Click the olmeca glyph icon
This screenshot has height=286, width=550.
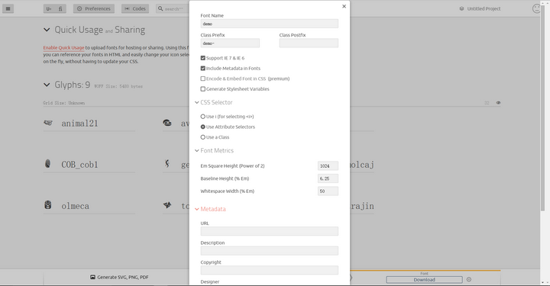coord(48,205)
